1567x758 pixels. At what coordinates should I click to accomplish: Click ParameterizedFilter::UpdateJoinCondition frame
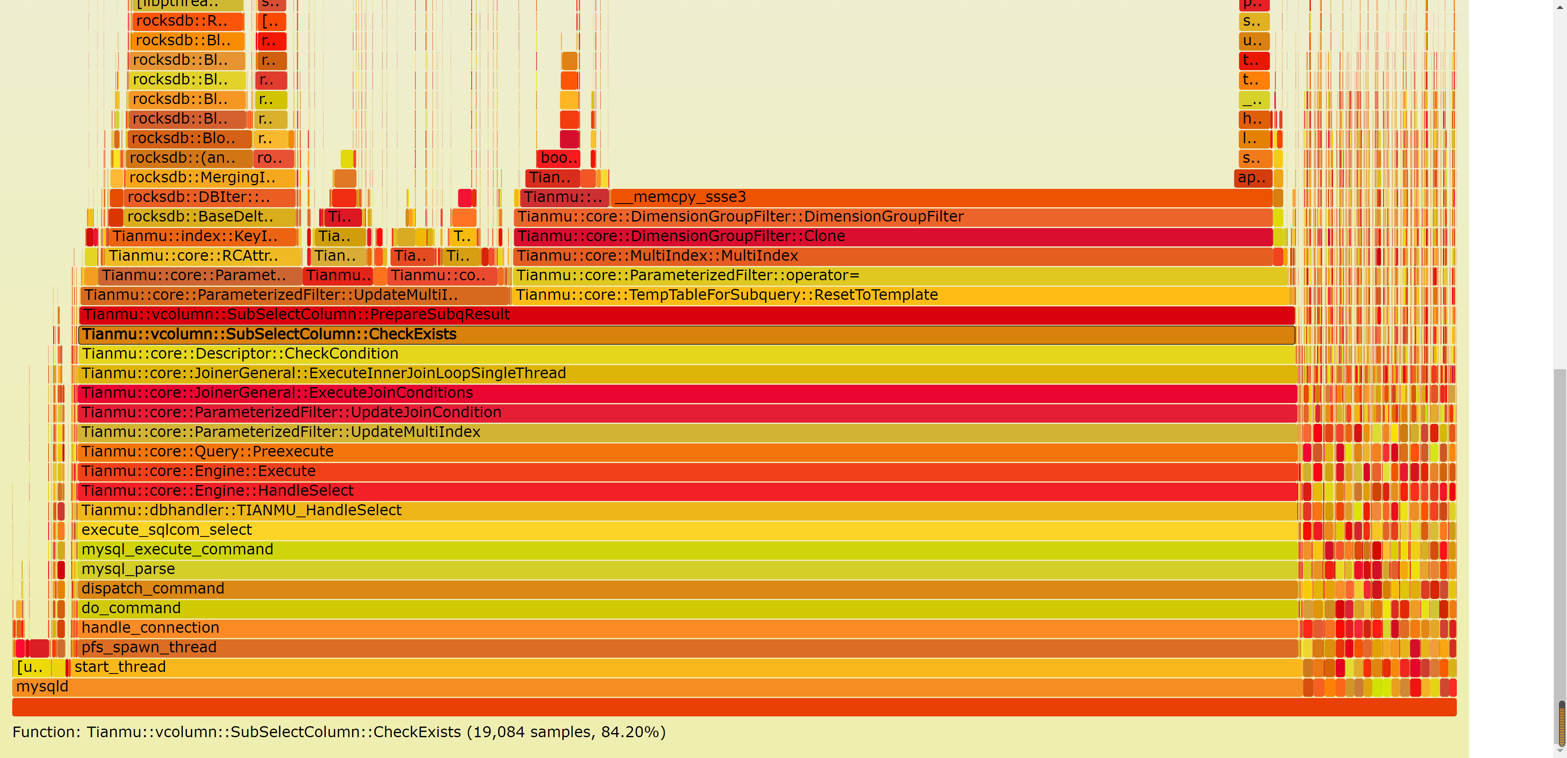pos(688,413)
